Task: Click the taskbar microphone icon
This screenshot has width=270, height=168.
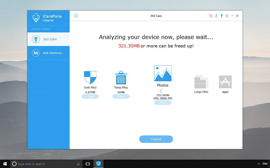Action: tap(78, 164)
